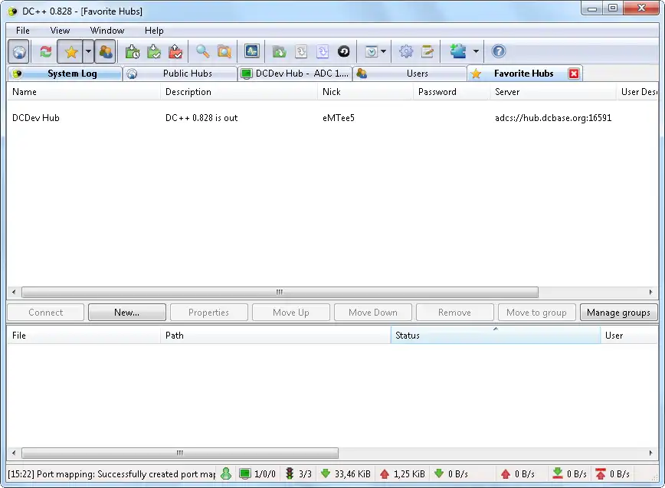
Task: Open the File menu
Action: (x=23, y=31)
